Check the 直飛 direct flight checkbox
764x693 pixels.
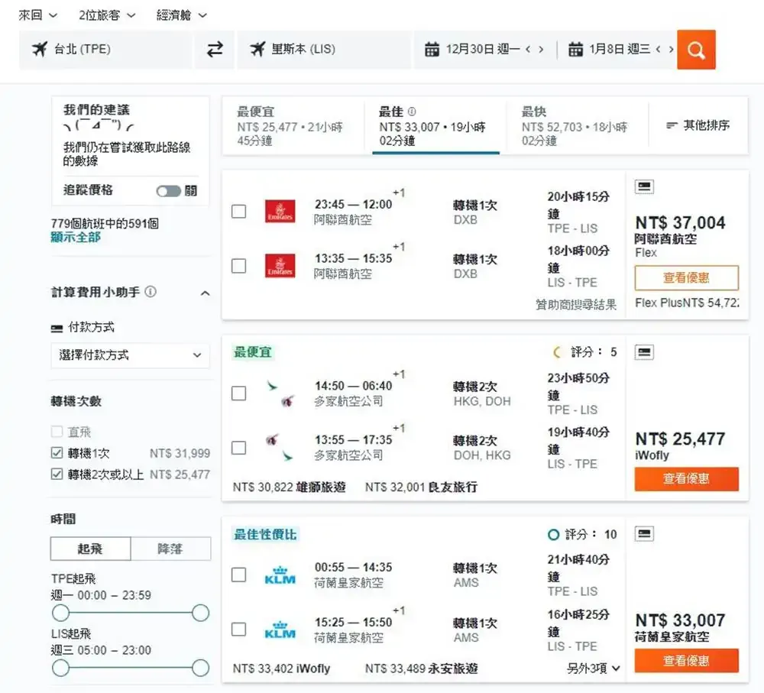[57, 431]
